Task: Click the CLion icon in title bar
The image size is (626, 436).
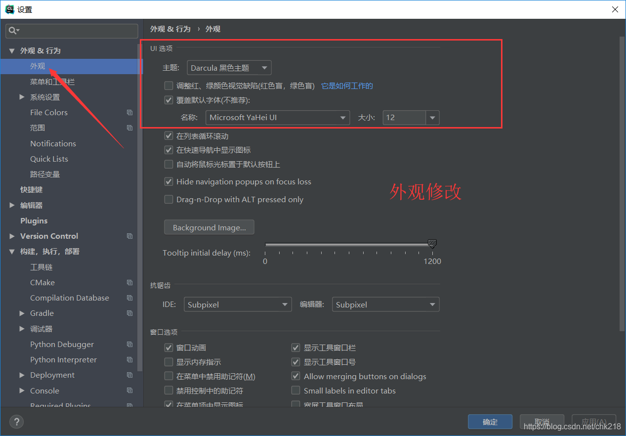Action: tap(9, 9)
